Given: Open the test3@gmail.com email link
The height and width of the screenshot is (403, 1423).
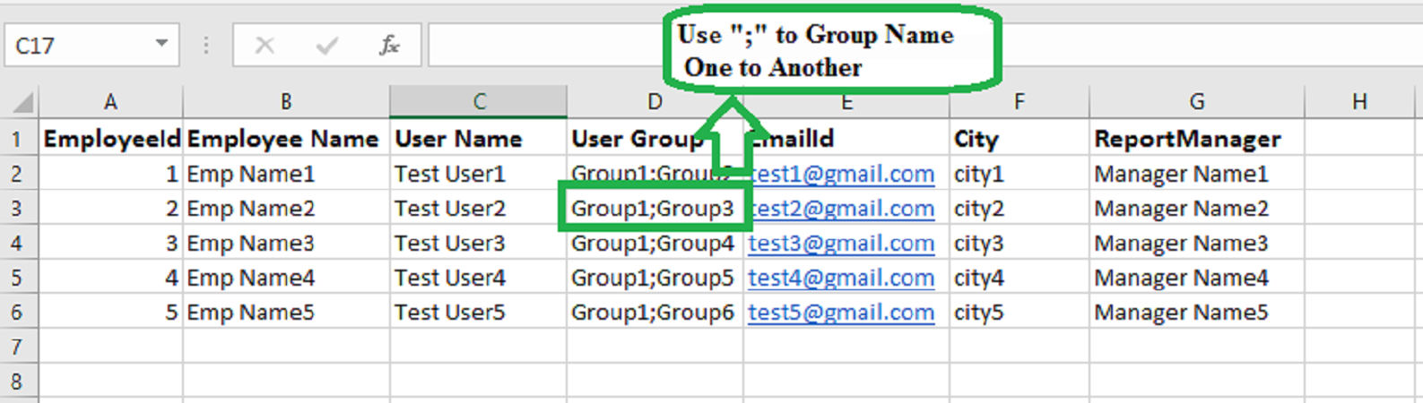Looking at the screenshot, I should click(x=841, y=244).
